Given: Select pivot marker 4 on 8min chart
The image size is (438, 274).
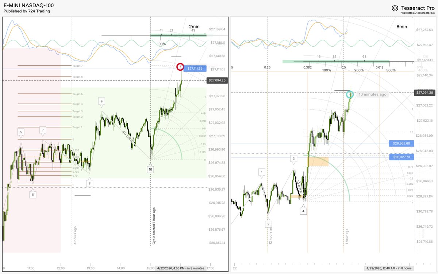Looking at the screenshot, I should (x=303, y=210).
